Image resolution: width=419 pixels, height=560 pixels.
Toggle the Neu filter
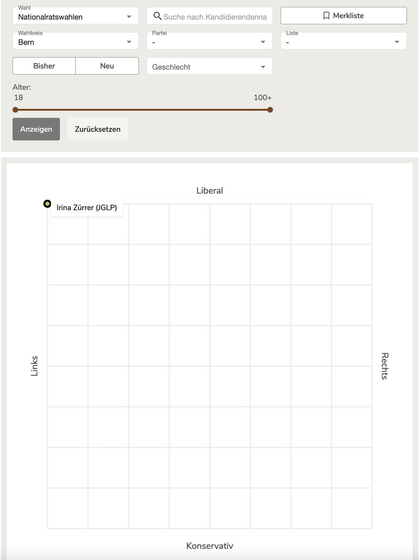pyautogui.click(x=107, y=66)
